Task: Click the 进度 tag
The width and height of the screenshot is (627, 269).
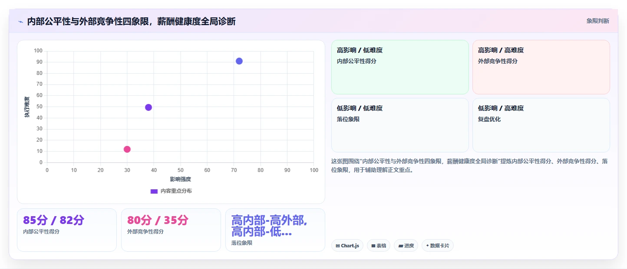Action: (x=406, y=246)
